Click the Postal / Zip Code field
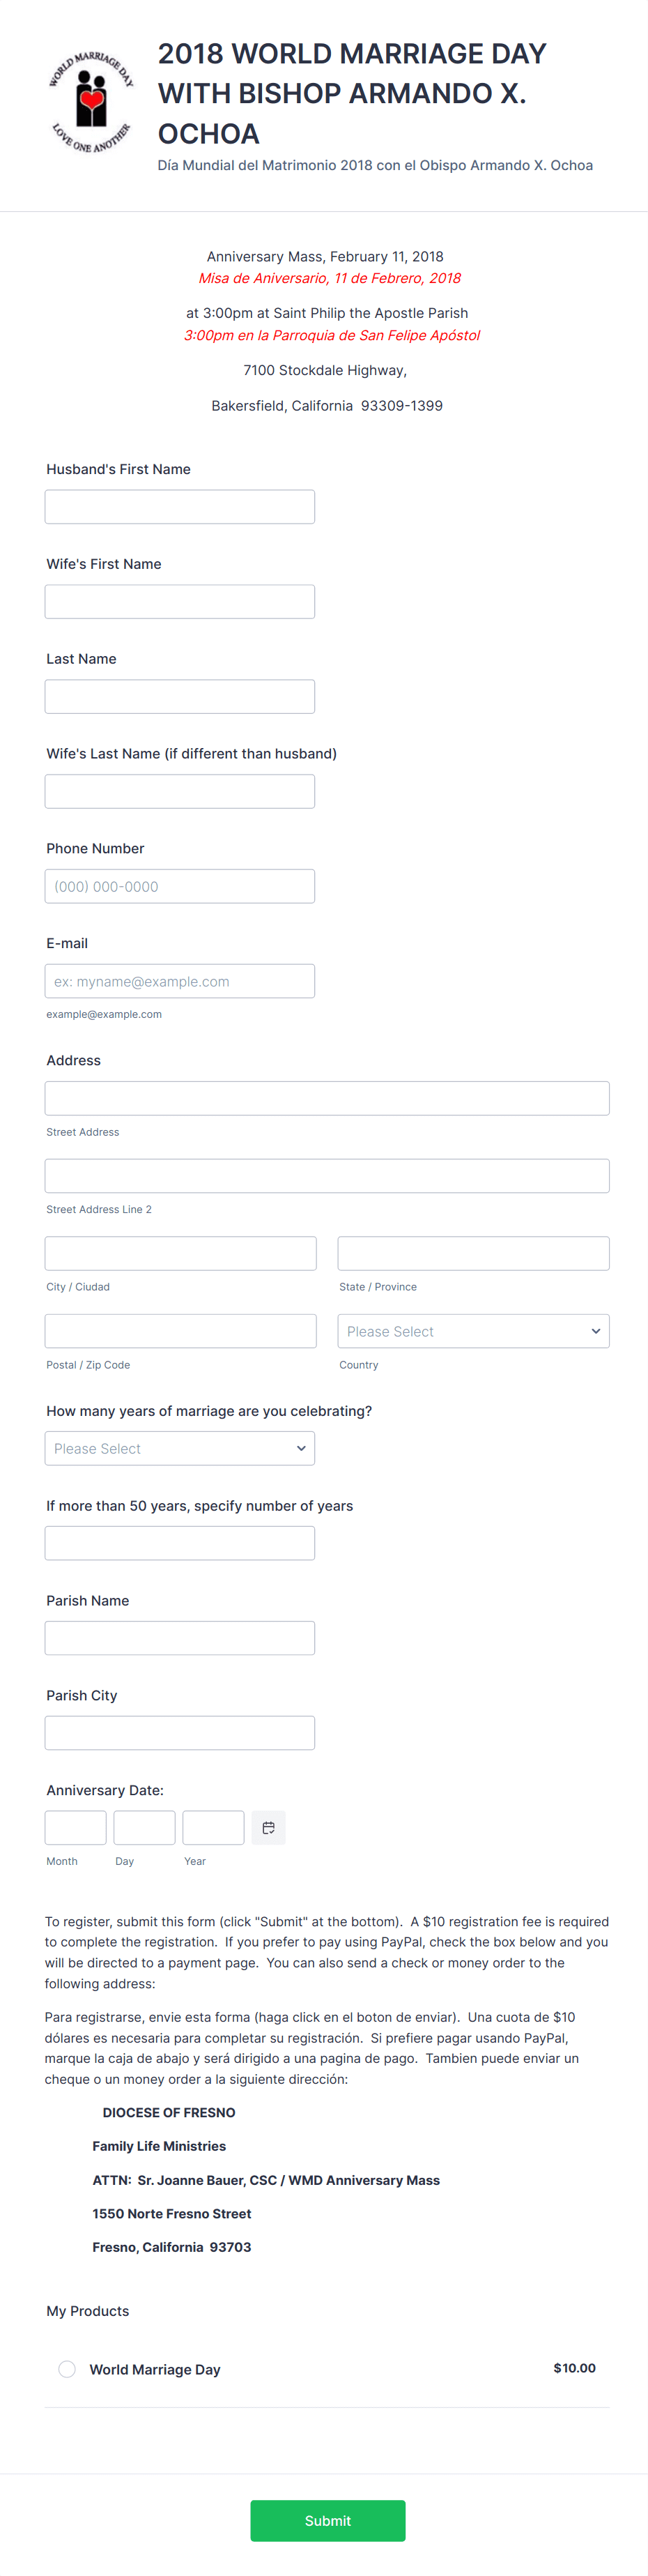This screenshot has height=2576, width=648. point(180,1331)
